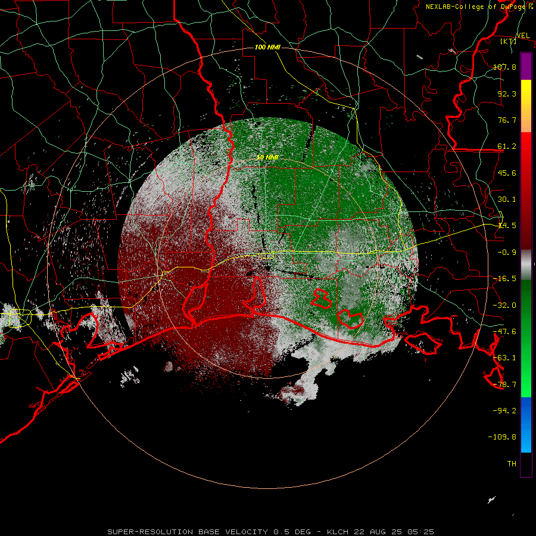Pick the black TH segment of the color bar
The width and height of the screenshot is (536, 536).
point(526,465)
